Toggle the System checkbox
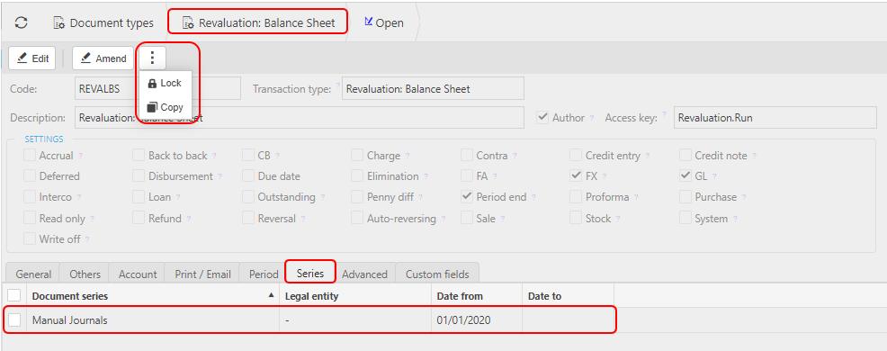The height and width of the screenshot is (351, 887). coord(685,218)
